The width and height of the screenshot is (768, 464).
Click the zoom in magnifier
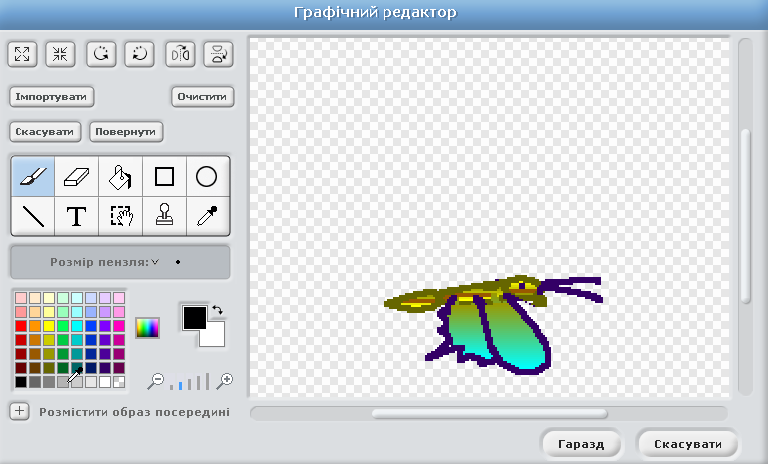coord(225,381)
